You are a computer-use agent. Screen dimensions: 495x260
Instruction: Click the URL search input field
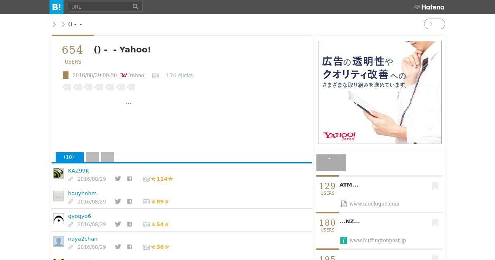coord(99,7)
